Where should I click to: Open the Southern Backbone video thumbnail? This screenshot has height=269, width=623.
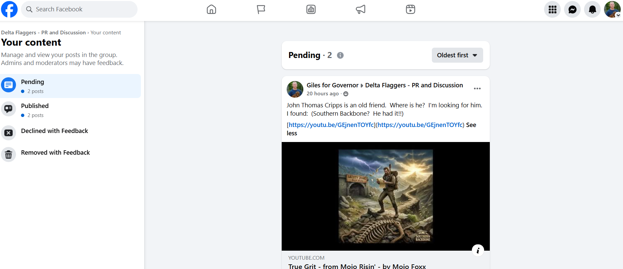pos(386,196)
